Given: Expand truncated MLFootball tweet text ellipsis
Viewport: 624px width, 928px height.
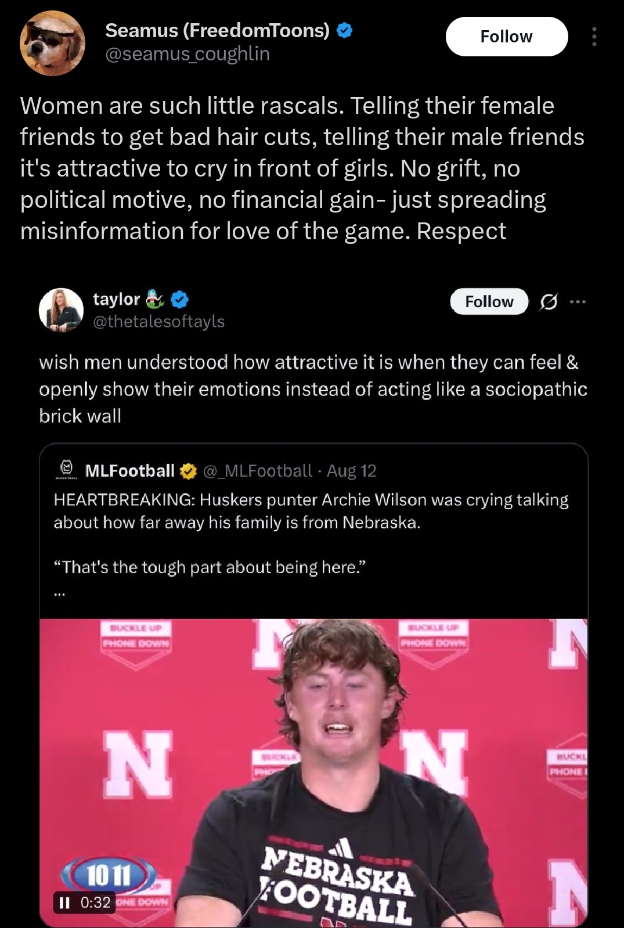Looking at the screenshot, I should (x=60, y=594).
